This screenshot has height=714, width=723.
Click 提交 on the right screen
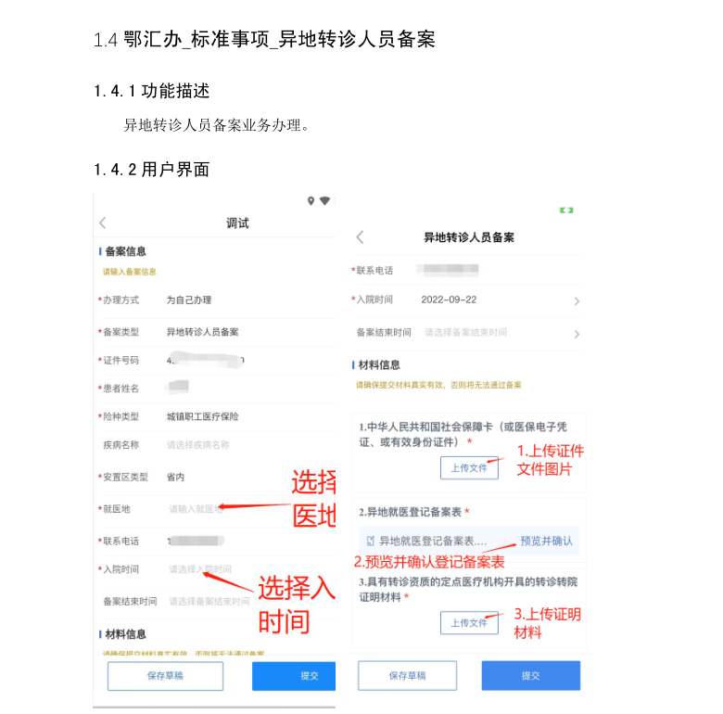click(x=531, y=676)
